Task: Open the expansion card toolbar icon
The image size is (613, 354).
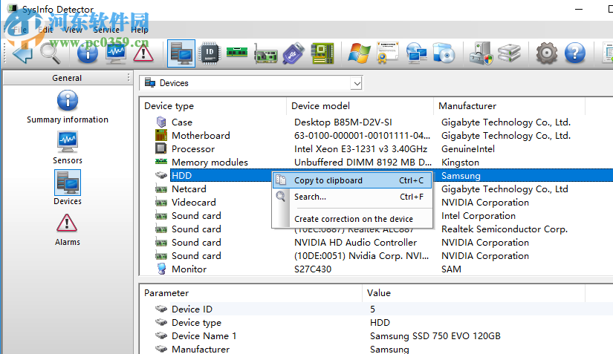Action: click(266, 55)
